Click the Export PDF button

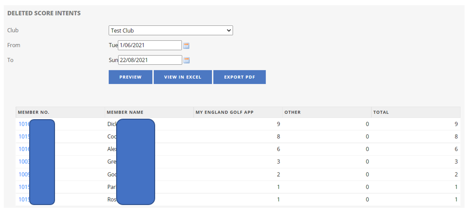pos(239,77)
